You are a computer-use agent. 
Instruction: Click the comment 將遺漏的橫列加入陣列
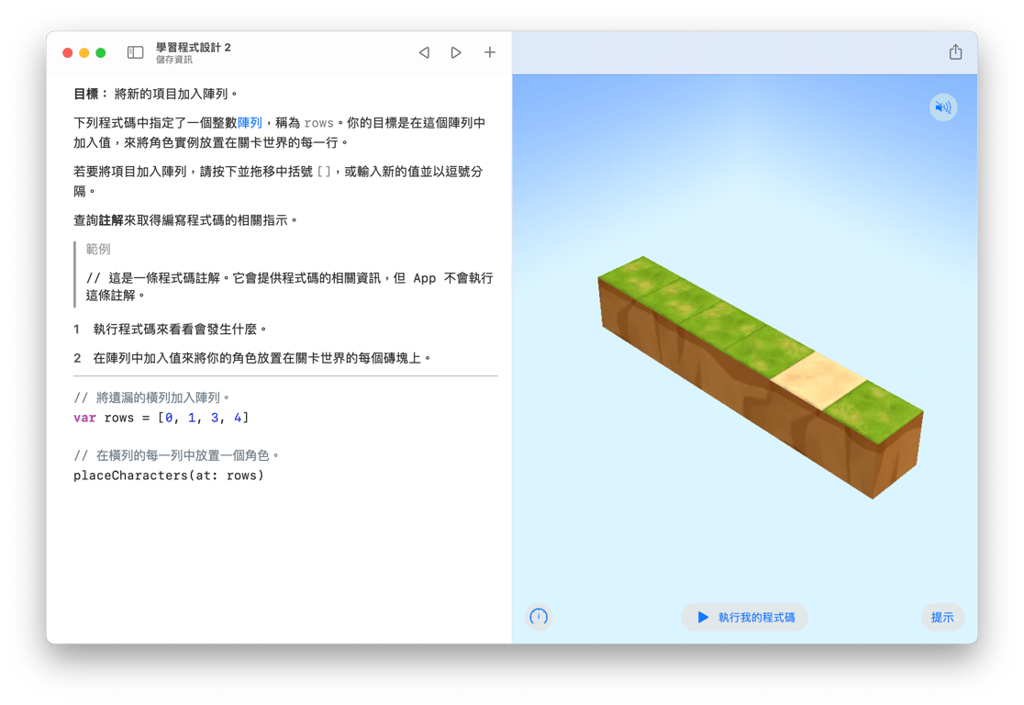[151, 397]
